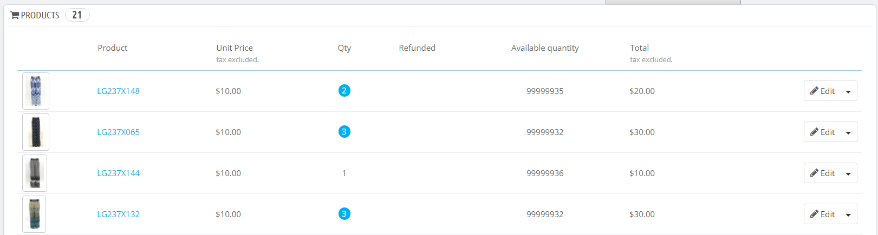This screenshot has width=878, height=235.
Task: Click the Edit button for LG237X065
Action: click(x=822, y=132)
